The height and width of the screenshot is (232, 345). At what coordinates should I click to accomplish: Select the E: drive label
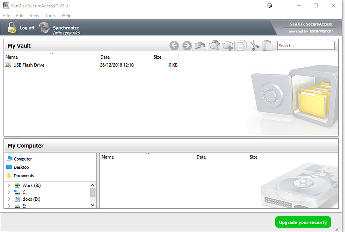(24, 206)
